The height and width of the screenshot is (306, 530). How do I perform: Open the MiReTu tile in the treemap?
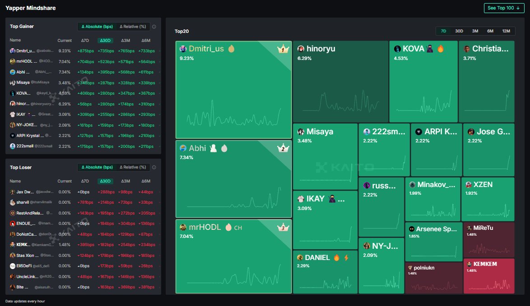489,240
